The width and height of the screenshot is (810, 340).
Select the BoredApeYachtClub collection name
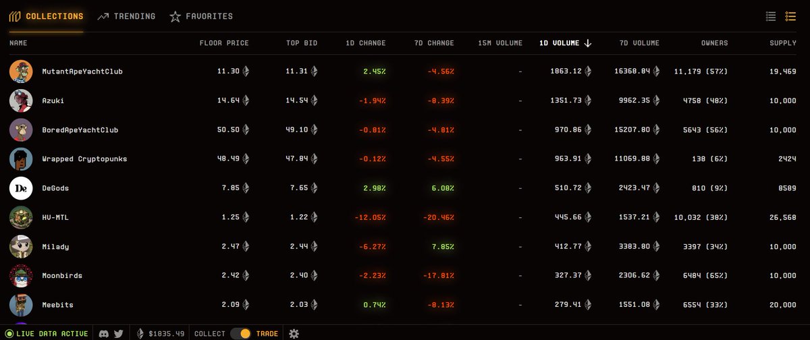[80, 130]
